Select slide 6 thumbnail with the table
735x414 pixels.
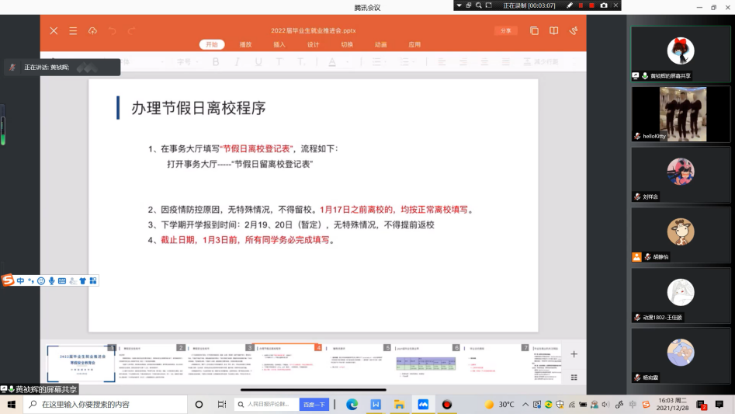point(426,364)
